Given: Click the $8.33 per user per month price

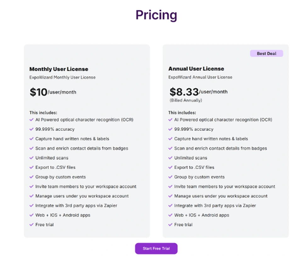Looking at the screenshot, I should point(198,92).
